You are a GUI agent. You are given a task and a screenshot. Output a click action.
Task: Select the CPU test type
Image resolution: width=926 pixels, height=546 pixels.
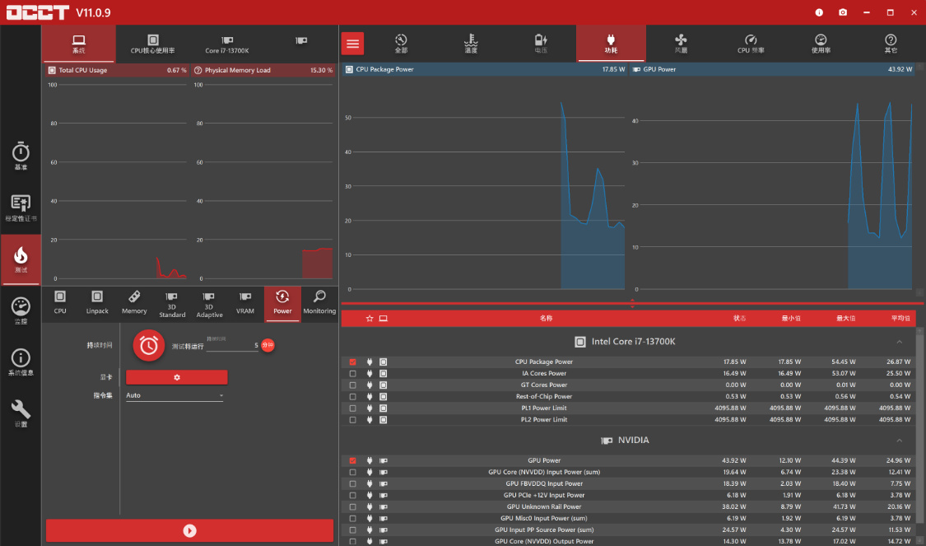60,303
